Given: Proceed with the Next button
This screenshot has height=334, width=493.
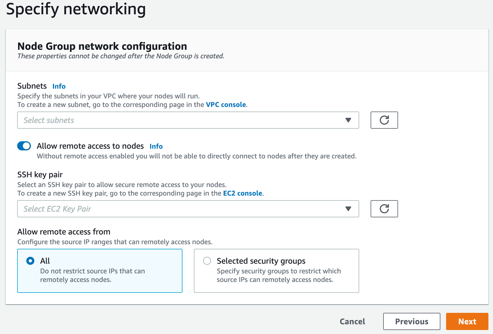Looking at the screenshot, I should coord(467,321).
